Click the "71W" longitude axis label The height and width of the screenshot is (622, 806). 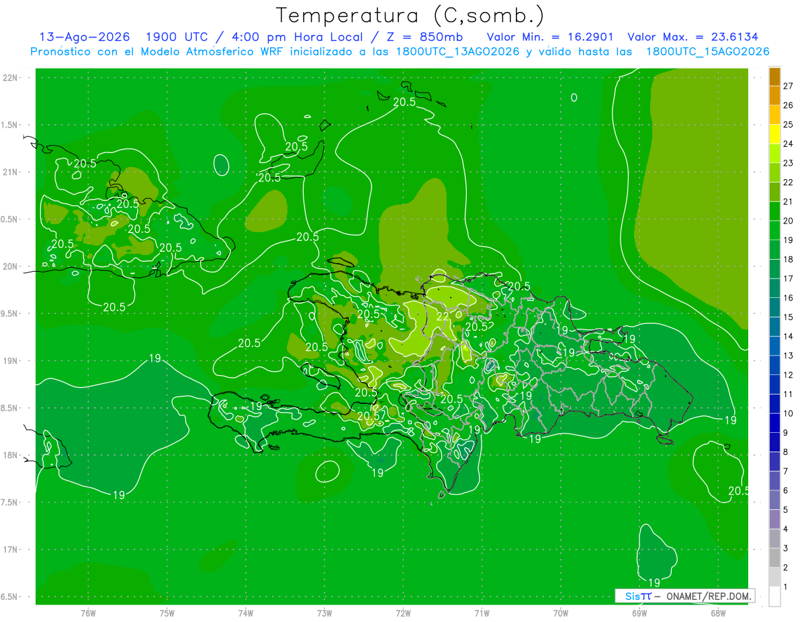click(482, 613)
